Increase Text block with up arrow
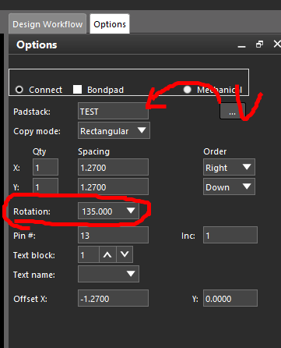The width and height of the screenshot is (281, 348). [107, 254]
